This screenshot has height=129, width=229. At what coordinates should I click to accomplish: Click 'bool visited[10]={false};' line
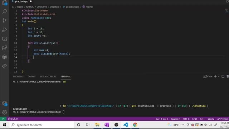[x=52, y=54]
